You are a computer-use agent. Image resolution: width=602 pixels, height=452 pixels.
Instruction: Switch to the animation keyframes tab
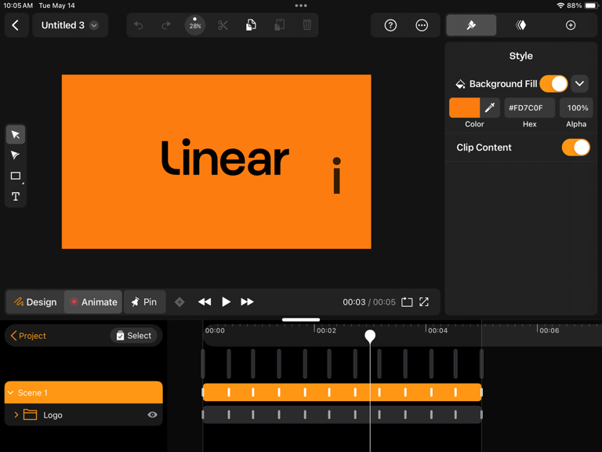(521, 25)
